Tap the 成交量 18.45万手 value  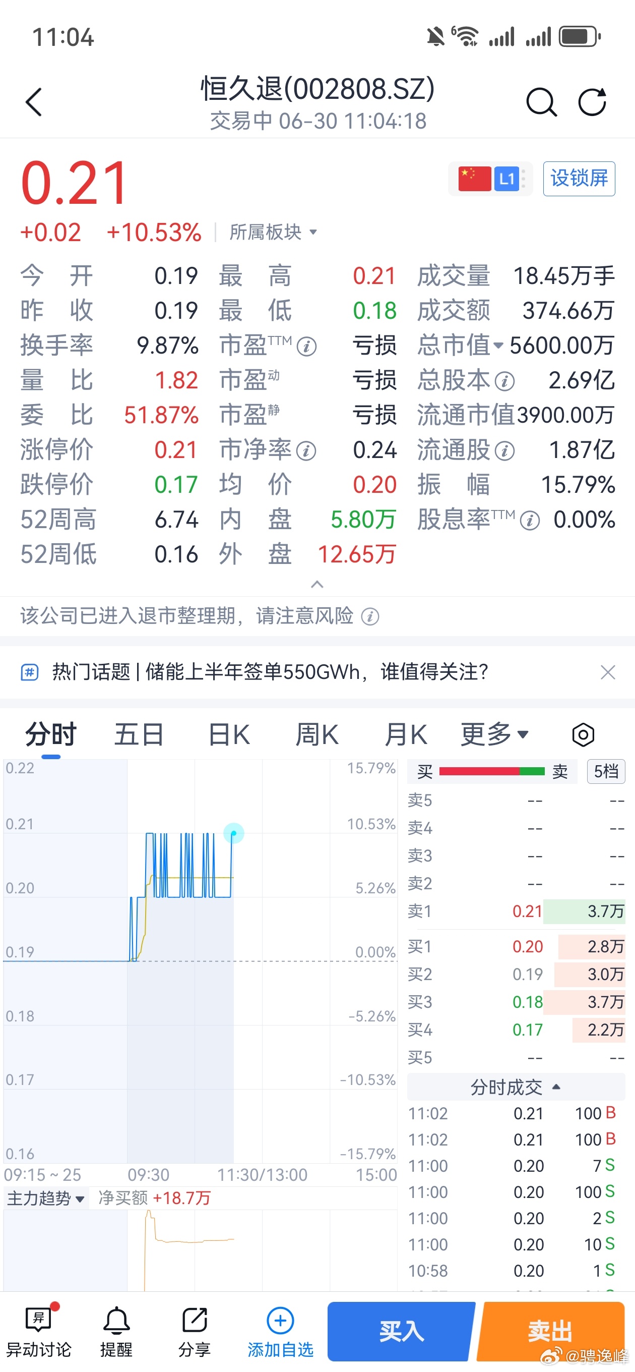tap(563, 276)
